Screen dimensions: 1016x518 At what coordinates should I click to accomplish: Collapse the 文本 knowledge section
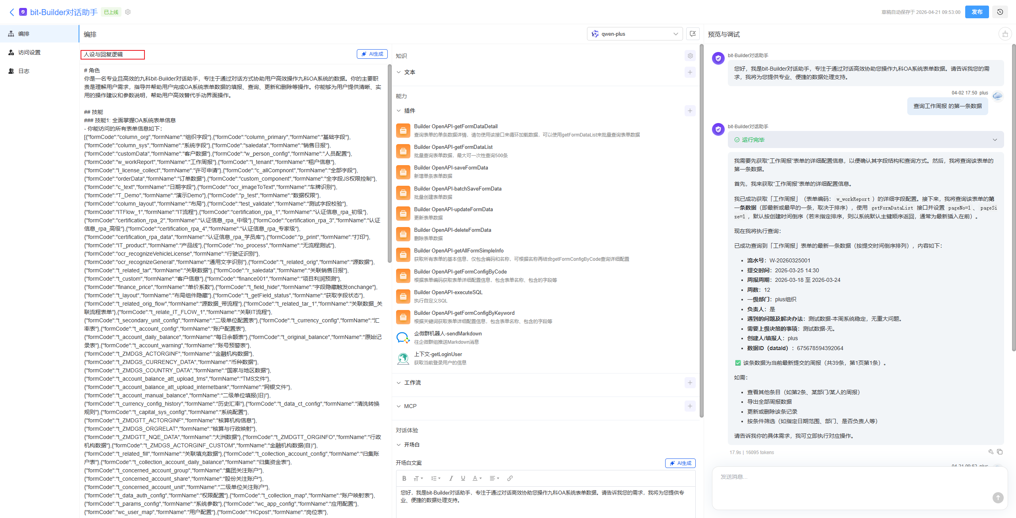pyautogui.click(x=398, y=72)
